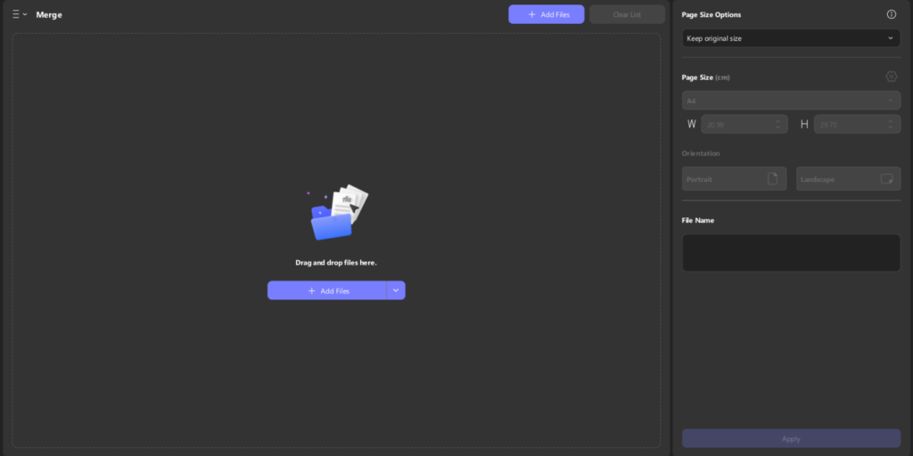
Task: Open the Page Size settings gear
Action: [891, 77]
